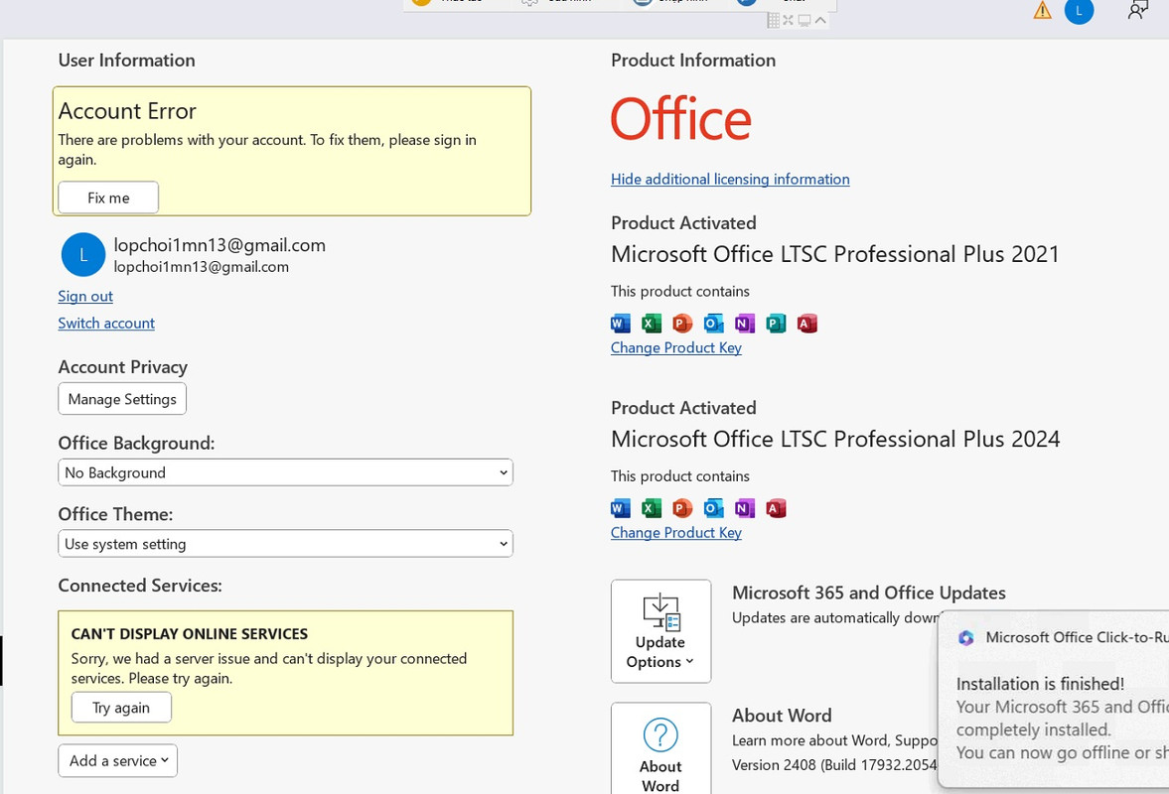
Task: Click the 'User Information' heading
Action: [127, 61]
